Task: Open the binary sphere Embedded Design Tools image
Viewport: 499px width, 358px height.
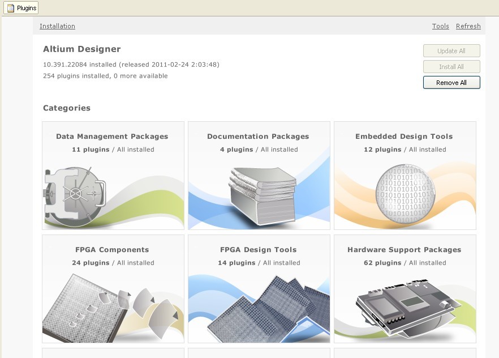Action: pos(406,194)
